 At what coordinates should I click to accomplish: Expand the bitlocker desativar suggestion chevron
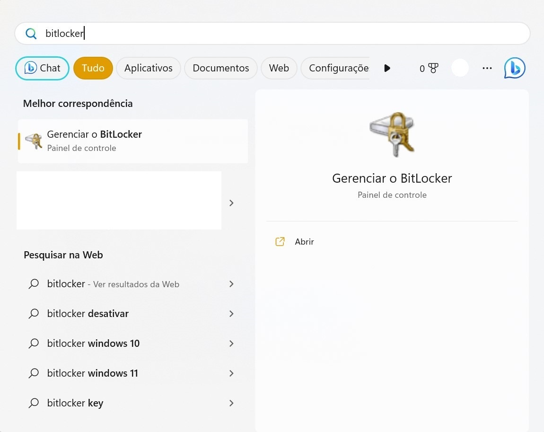231,314
